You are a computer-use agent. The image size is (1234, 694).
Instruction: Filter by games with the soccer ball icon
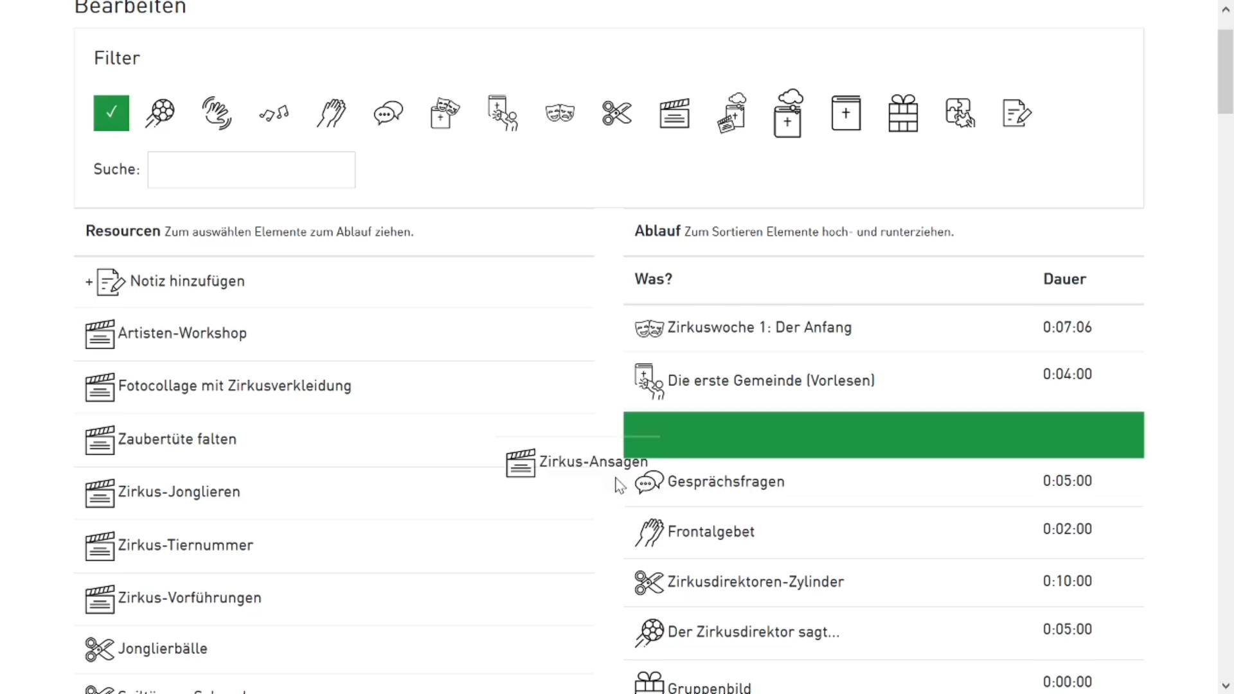tap(160, 113)
